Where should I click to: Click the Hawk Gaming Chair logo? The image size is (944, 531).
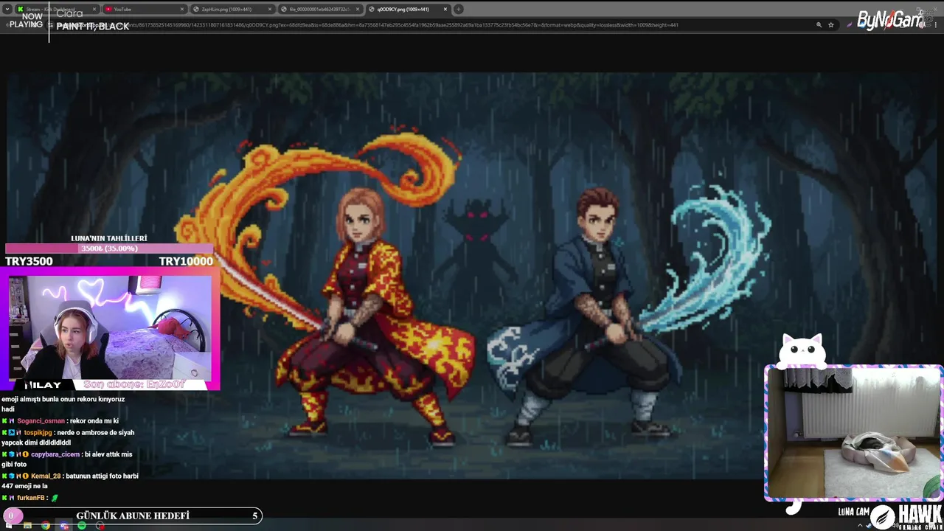point(906,517)
